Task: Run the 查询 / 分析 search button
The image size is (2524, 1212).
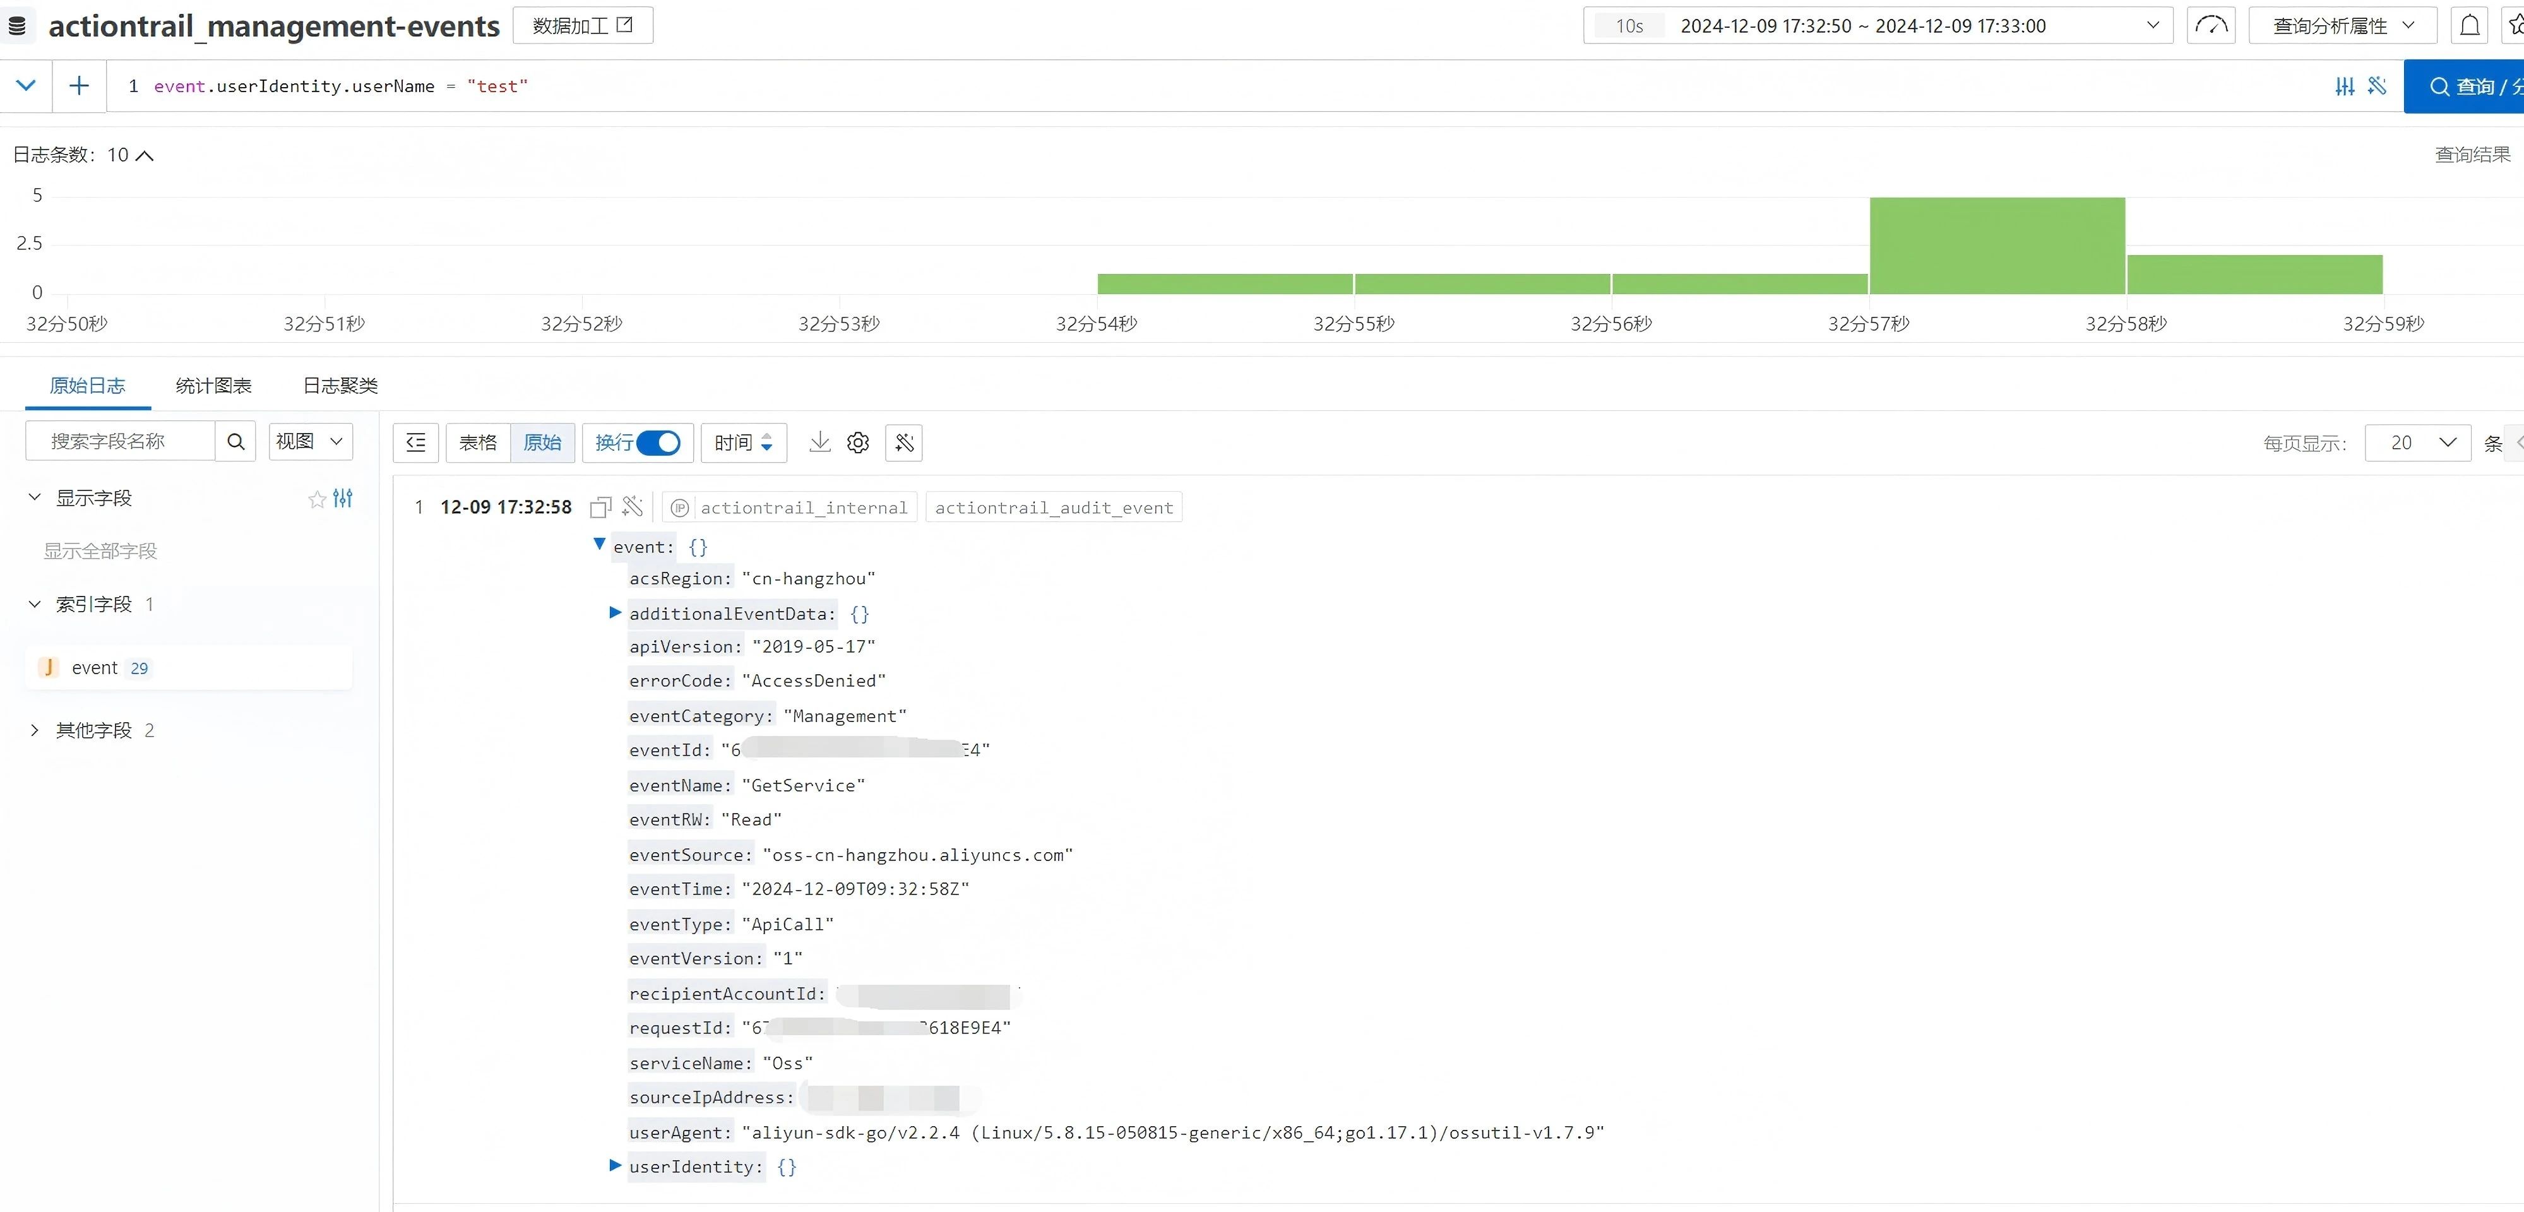Action: tap(2464, 86)
